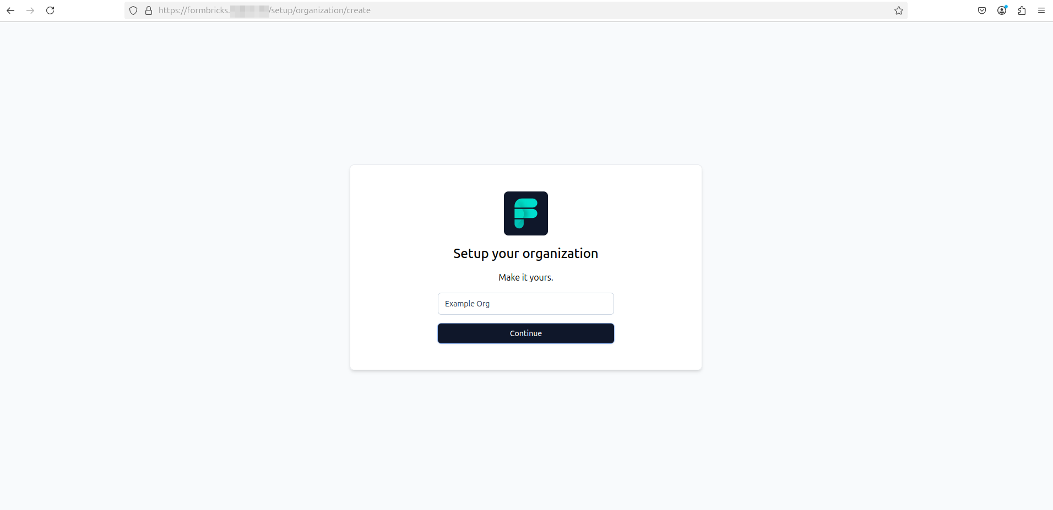The image size is (1053, 510).
Task: Open the tracking protection shield panel
Action: (x=133, y=10)
